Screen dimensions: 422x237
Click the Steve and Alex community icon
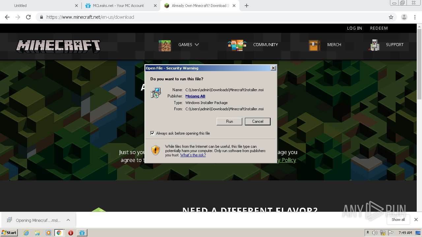237,45
